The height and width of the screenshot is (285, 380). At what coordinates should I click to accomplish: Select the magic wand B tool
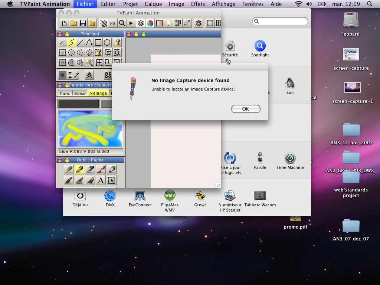tap(89, 62)
